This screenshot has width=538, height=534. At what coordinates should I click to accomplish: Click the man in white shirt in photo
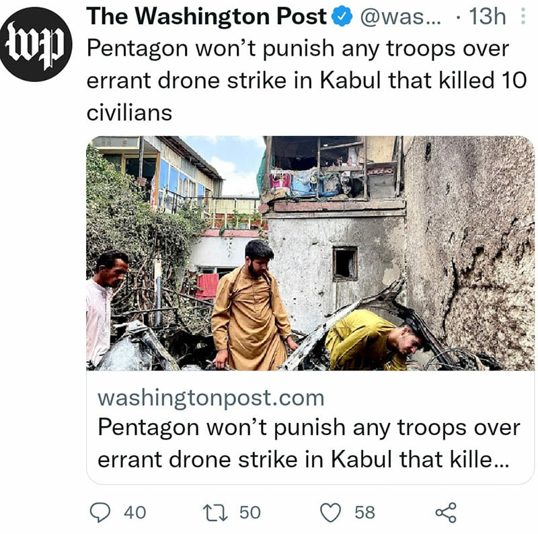[x=106, y=309]
